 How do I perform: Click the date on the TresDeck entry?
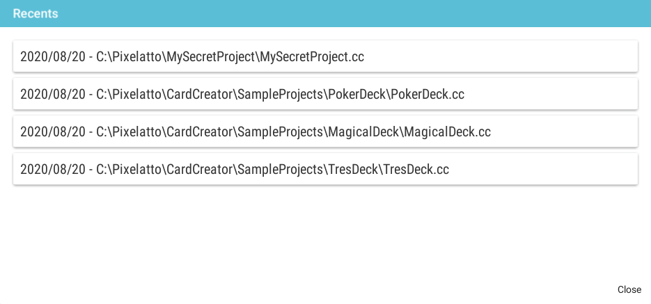[x=52, y=170]
